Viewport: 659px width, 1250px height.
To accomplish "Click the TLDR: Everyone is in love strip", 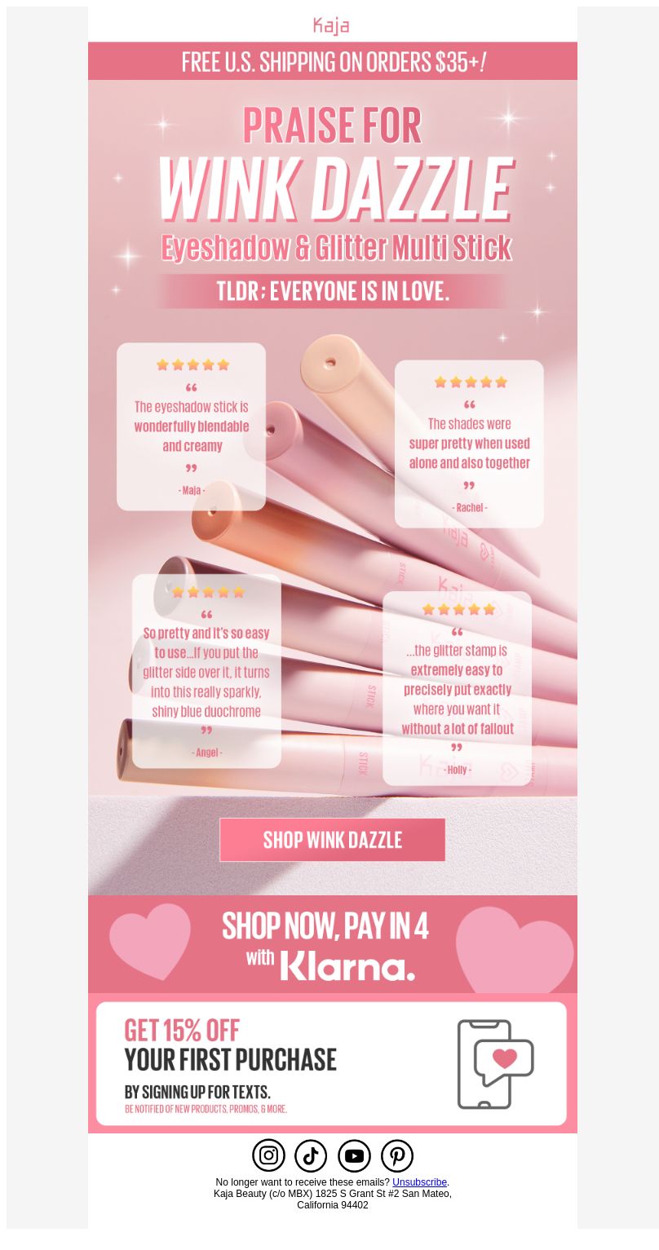I will (x=333, y=291).
